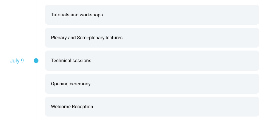Image resolution: width=264 pixels, height=121 pixels.
Task: Select the July 9 date label
Action: pyautogui.click(x=17, y=61)
